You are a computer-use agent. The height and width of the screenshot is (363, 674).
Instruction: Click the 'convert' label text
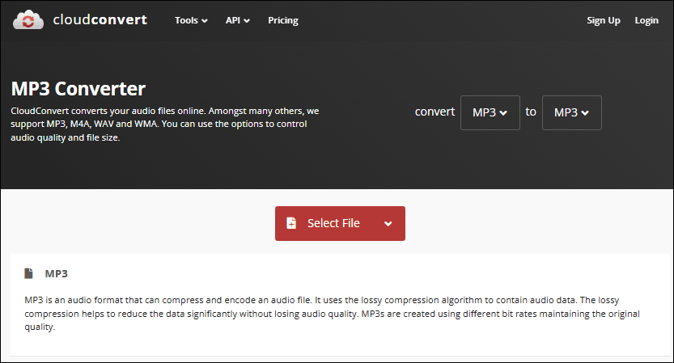pyautogui.click(x=434, y=112)
